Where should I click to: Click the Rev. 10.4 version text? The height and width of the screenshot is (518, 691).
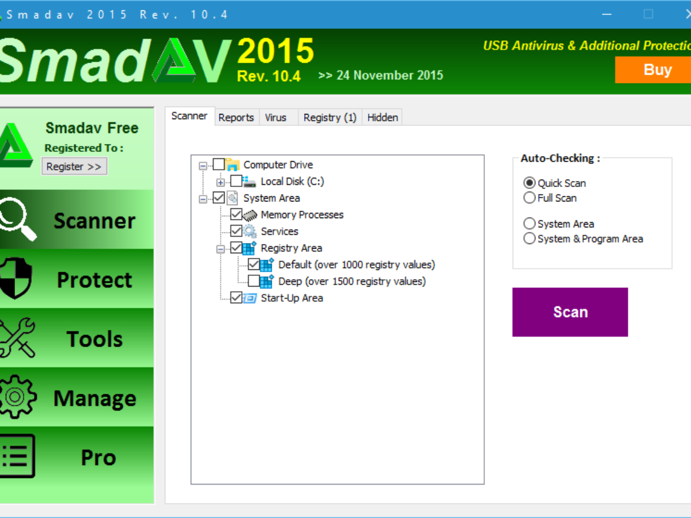click(x=268, y=76)
